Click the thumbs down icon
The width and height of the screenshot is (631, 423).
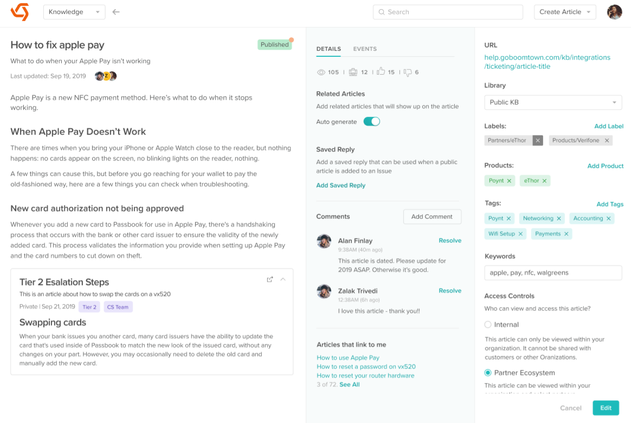(408, 73)
